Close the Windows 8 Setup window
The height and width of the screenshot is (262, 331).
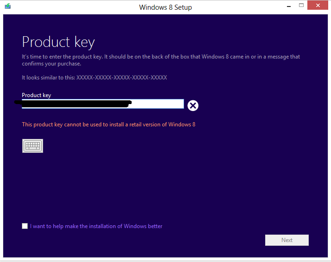(x=318, y=6)
